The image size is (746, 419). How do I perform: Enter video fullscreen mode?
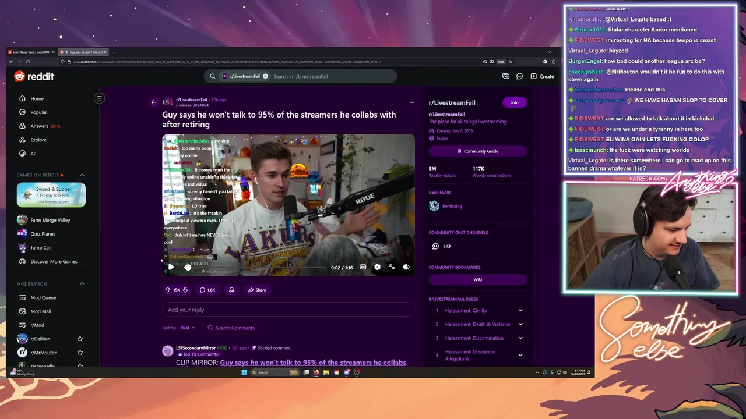[392, 267]
